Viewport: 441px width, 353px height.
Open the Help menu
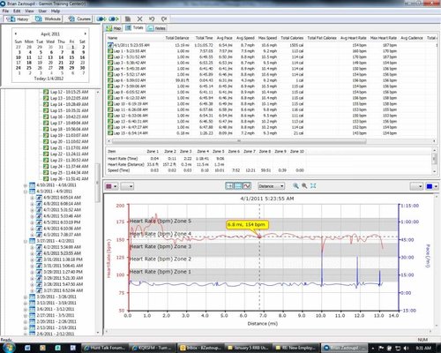click(x=56, y=11)
